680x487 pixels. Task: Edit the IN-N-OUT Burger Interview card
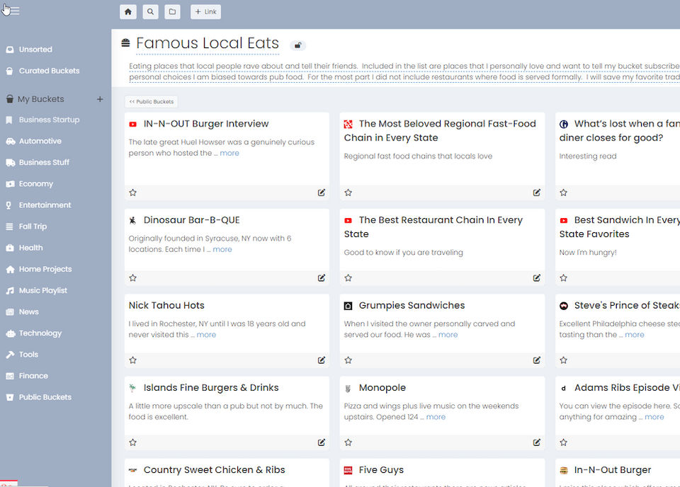click(322, 193)
